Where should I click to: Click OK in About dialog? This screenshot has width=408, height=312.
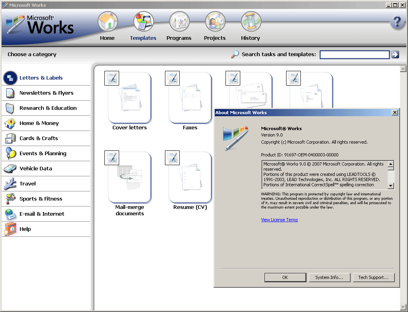click(x=285, y=277)
